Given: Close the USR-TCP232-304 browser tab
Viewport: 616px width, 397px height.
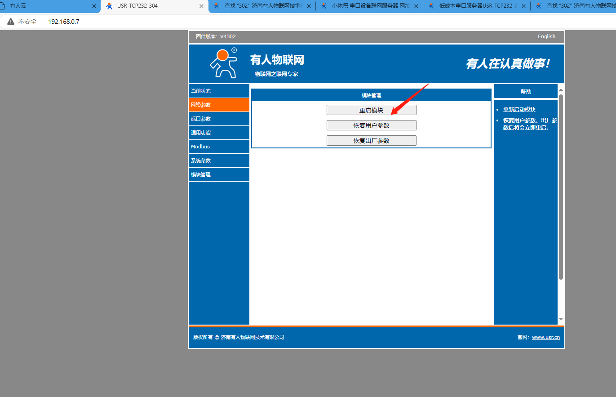Looking at the screenshot, I should 202,6.
